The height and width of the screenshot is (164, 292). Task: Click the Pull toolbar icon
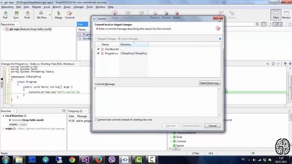tap(5, 15)
